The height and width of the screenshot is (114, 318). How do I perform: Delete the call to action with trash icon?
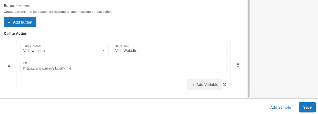[x=238, y=65]
